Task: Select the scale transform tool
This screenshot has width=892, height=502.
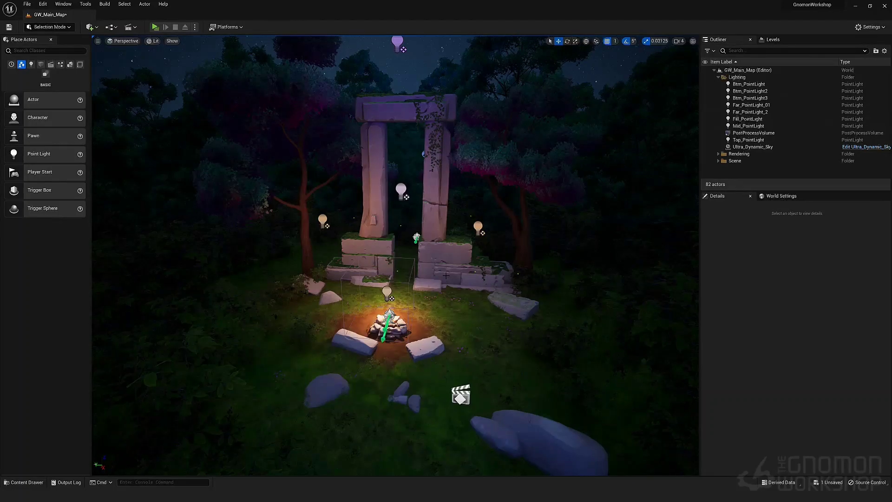Action: 575,41
